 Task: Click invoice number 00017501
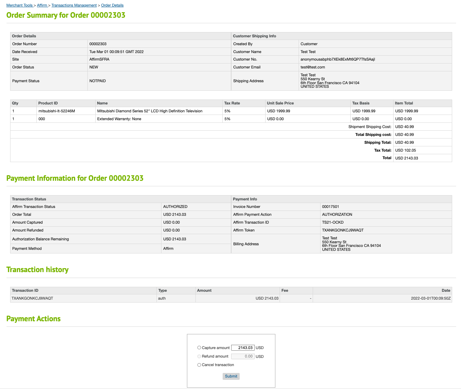[331, 207]
